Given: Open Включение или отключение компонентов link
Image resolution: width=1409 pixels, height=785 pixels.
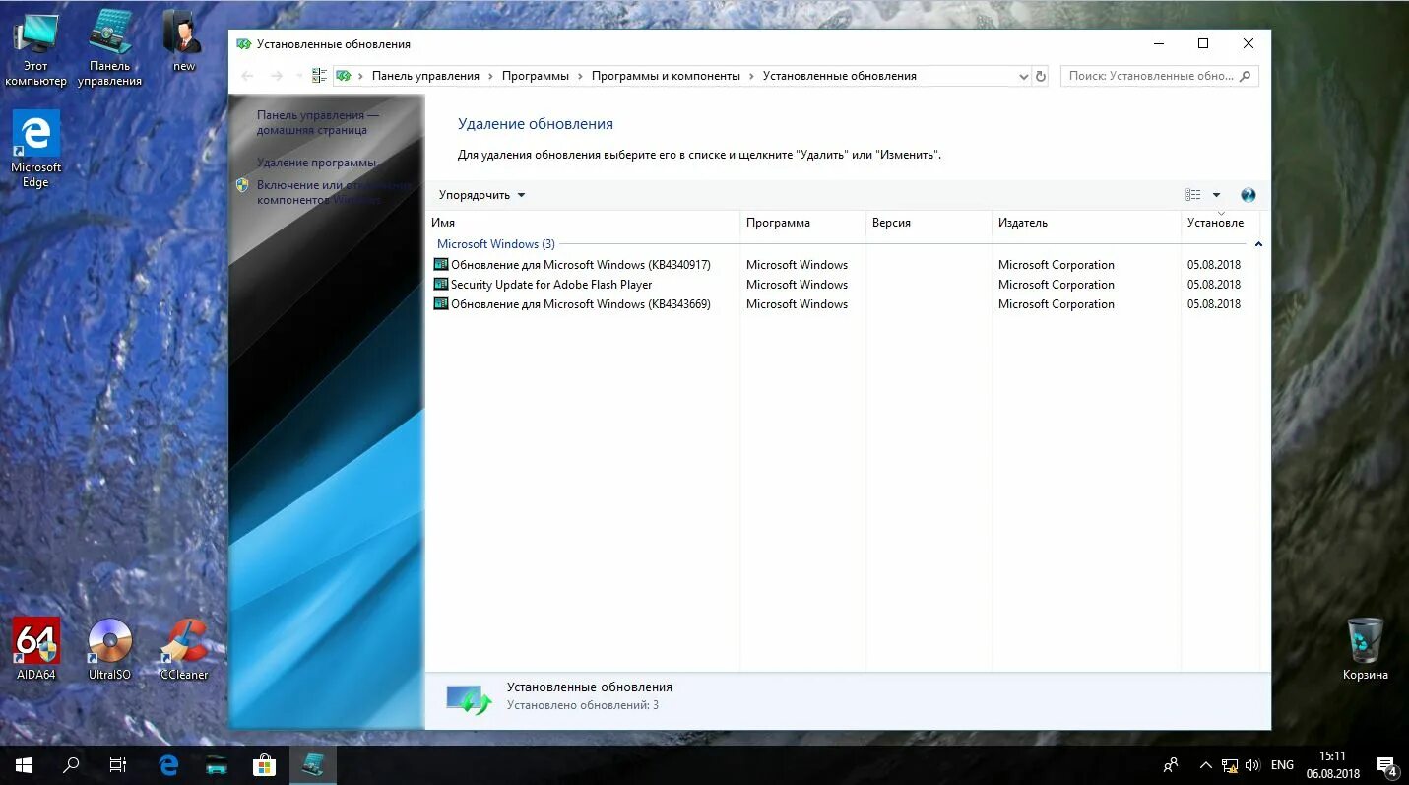Looking at the screenshot, I should click(334, 192).
